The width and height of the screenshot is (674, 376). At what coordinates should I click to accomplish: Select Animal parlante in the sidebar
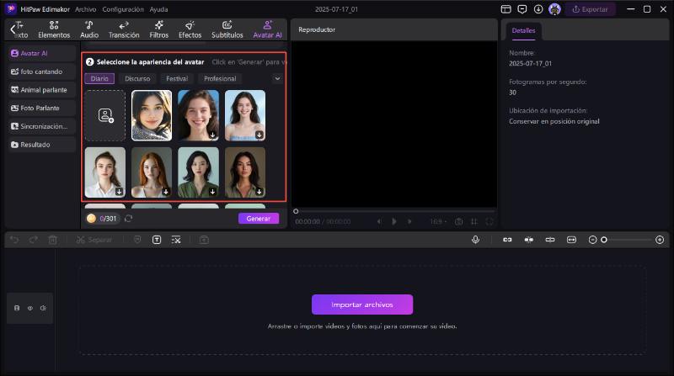[x=41, y=90]
